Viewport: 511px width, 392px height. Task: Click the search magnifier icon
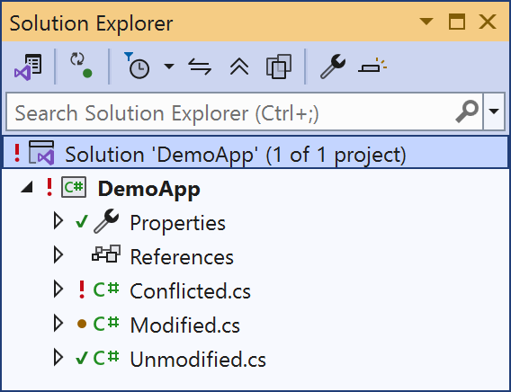click(467, 111)
